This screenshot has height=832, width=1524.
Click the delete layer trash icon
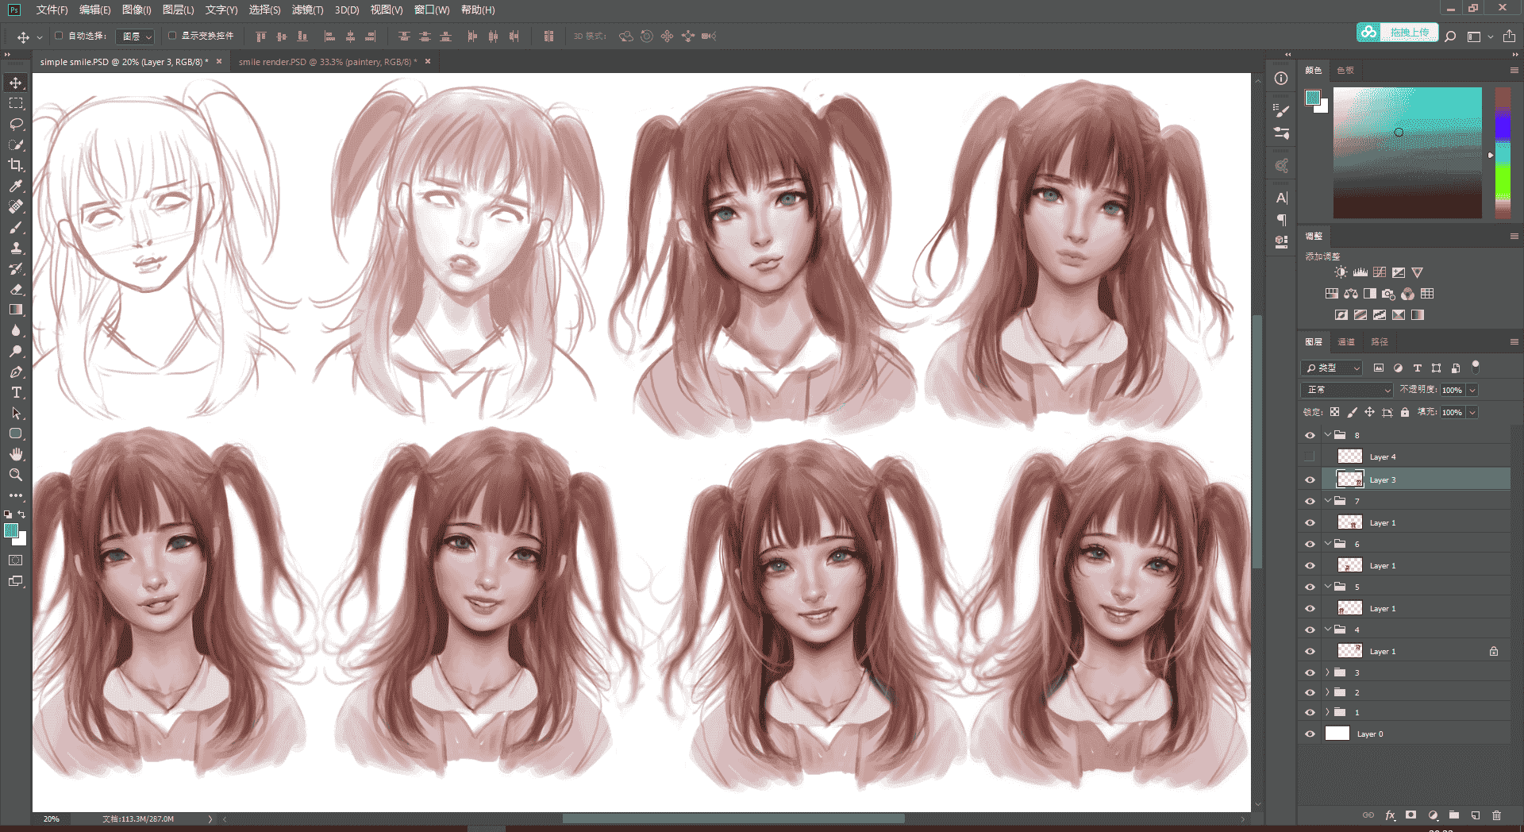[1496, 815]
